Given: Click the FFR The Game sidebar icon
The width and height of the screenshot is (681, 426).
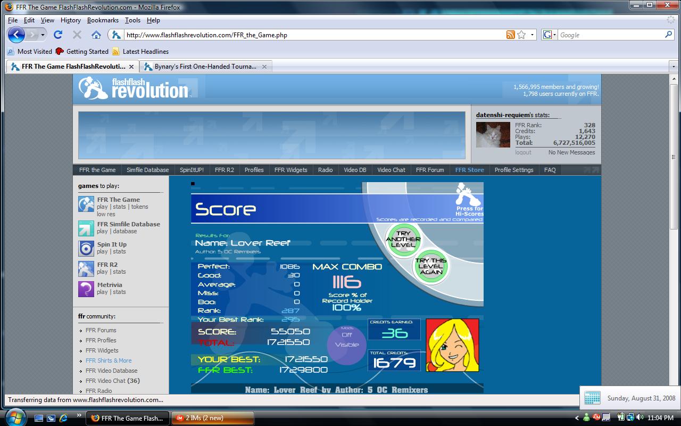Looking at the screenshot, I should [86, 204].
